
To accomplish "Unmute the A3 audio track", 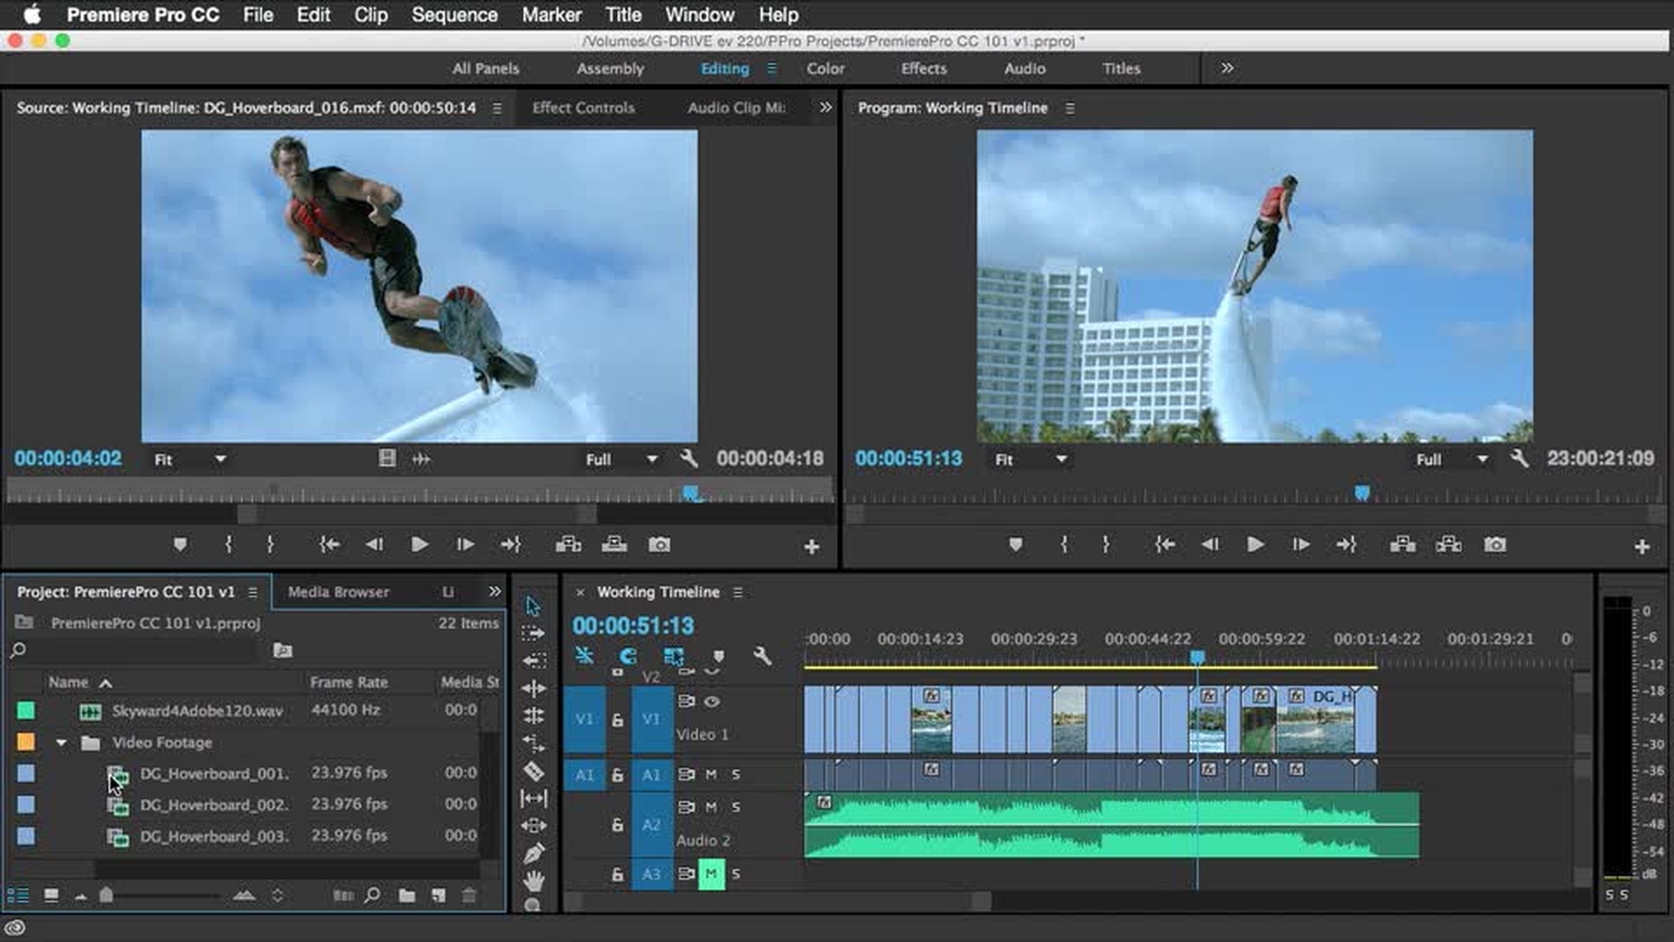I will point(711,873).
